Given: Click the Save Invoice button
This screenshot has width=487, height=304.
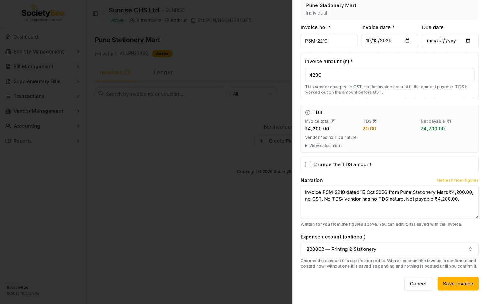Looking at the screenshot, I should 458,284.
